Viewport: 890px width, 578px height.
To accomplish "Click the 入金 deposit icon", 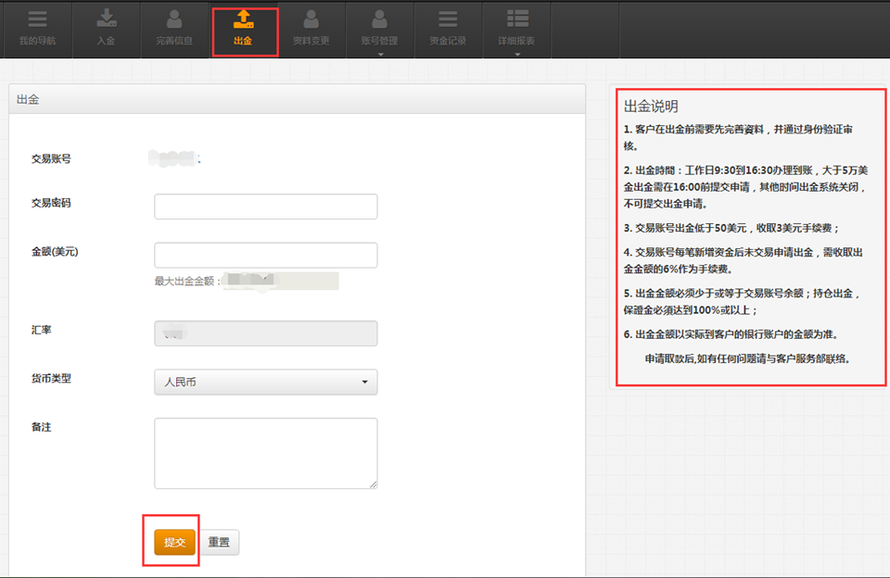I will pyautogui.click(x=106, y=19).
